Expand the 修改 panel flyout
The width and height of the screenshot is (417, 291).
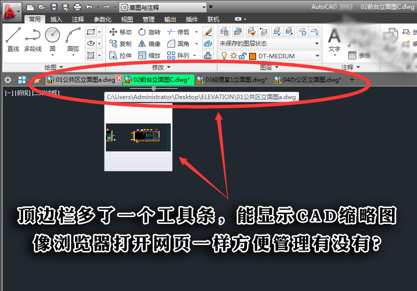point(161,67)
